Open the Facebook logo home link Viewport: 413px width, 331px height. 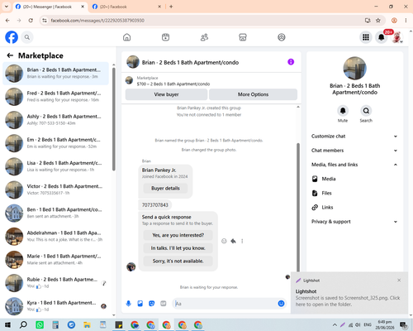tap(12, 37)
